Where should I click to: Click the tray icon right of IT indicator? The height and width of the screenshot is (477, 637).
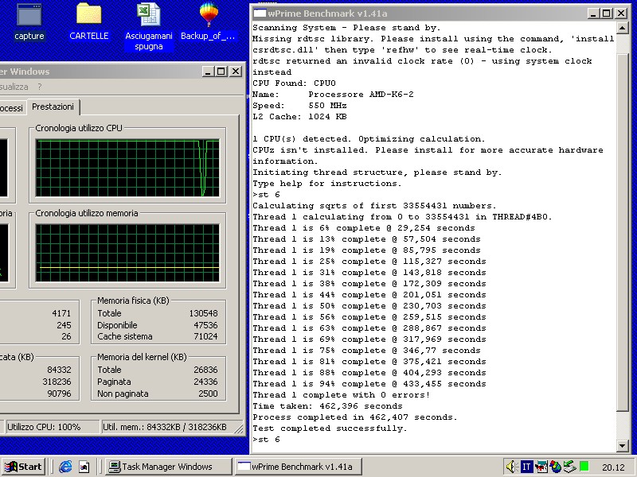point(541,467)
